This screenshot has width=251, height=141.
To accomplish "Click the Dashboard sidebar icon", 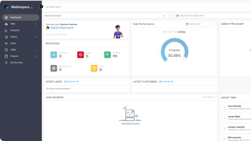I will [6, 18].
